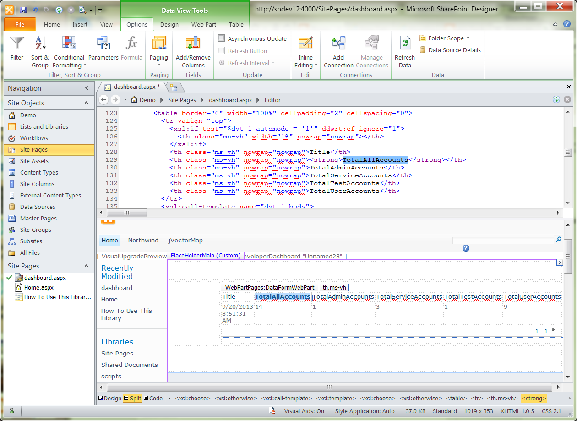
Task: Open the File tab
Action: [x=20, y=24]
